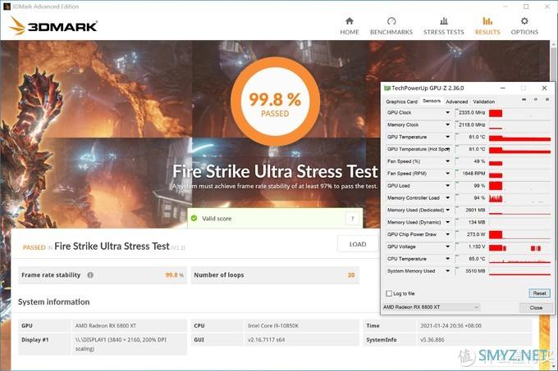Viewport: 558px width, 371px height.
Task: Click the Time value 2021-01-24 20:36
Action: tap(451, 326)
